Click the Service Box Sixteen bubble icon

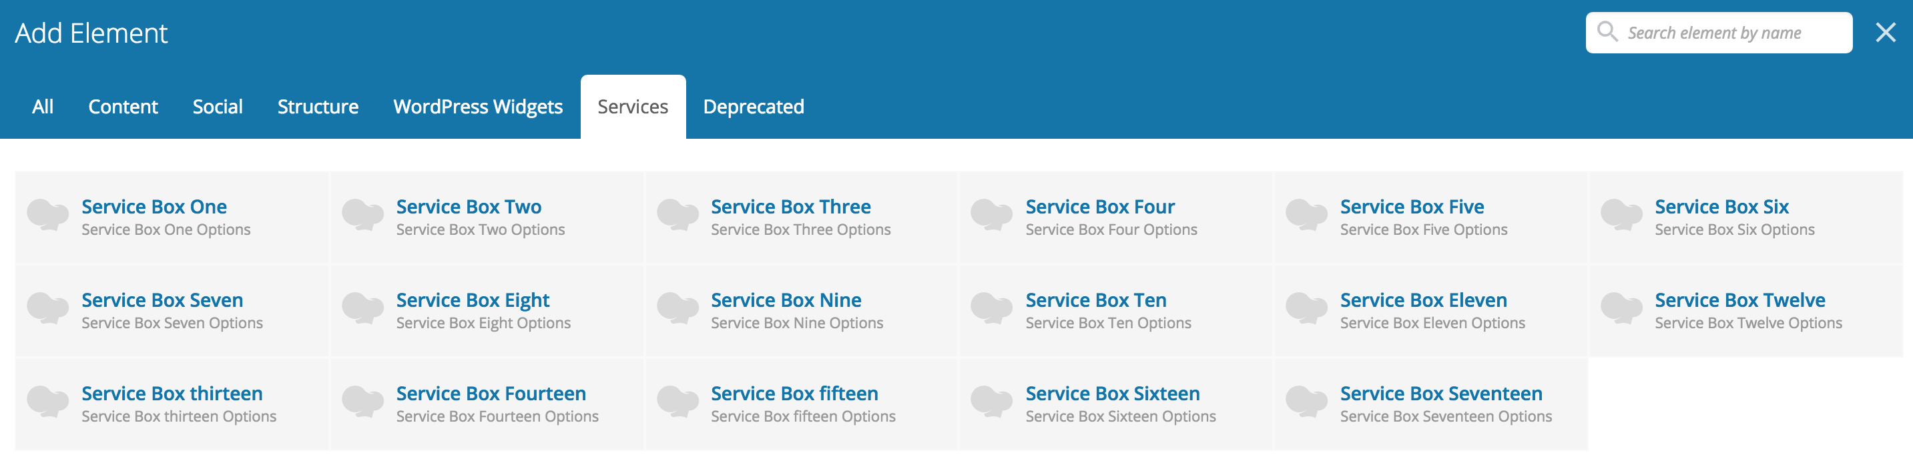(x=991, y=402)
